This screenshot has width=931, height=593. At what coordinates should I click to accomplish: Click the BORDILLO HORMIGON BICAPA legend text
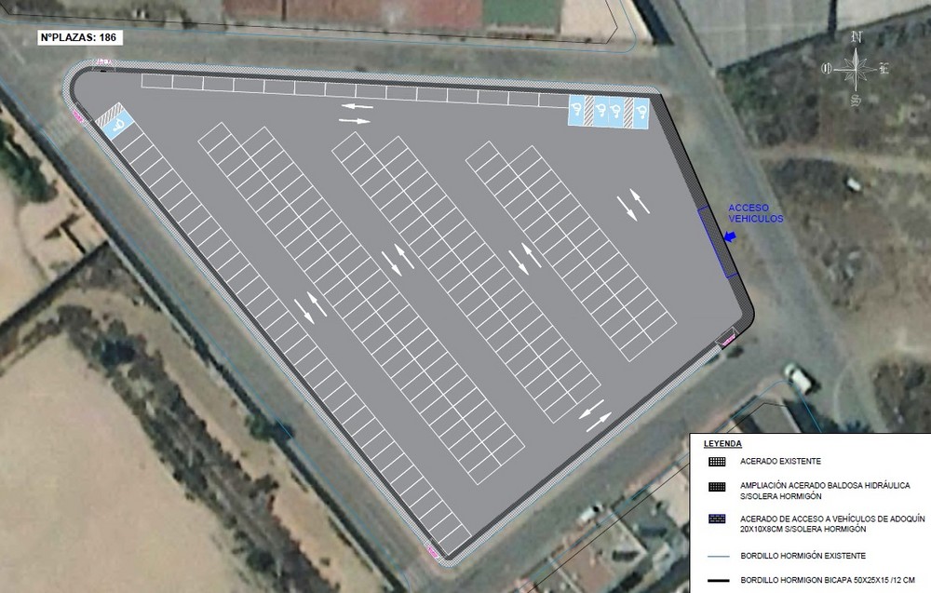[x=828, y=580]
